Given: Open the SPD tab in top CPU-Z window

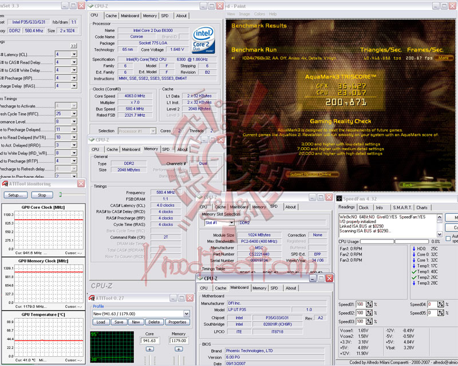Looking at the screenshot, I should tap(165, 16).
